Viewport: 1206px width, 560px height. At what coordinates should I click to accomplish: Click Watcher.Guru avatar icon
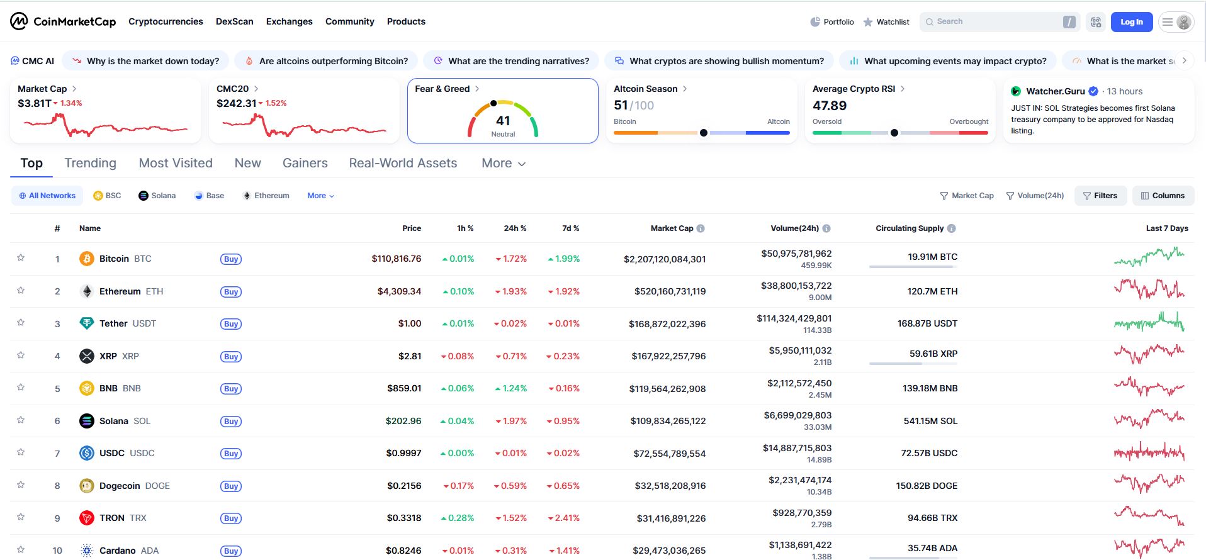[1016, 91]
